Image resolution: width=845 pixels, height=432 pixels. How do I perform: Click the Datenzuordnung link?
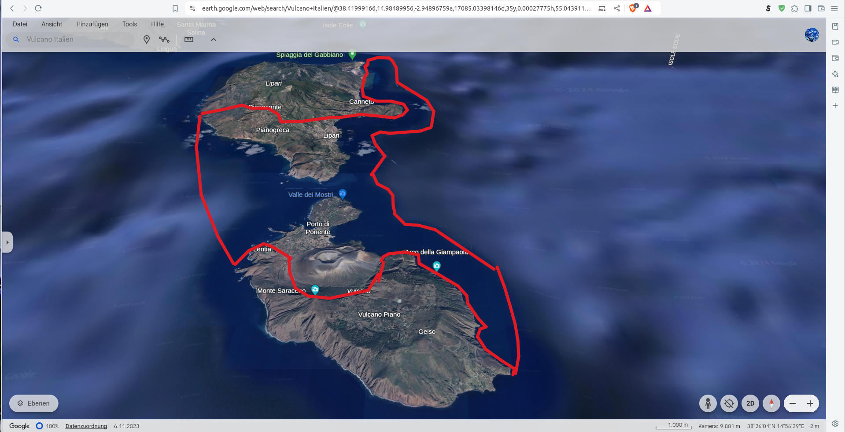click(x=86, y=426)
